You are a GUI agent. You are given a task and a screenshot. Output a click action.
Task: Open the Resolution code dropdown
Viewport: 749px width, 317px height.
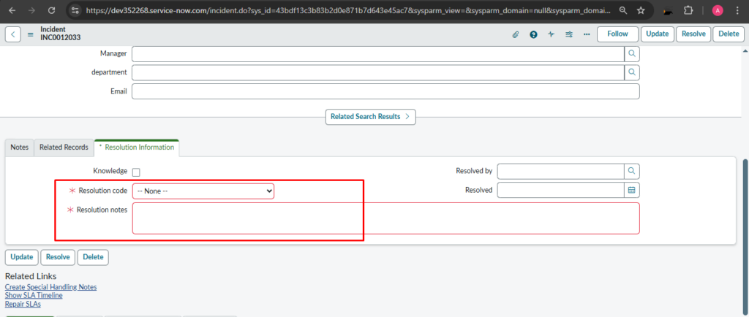pyautogui.click(x=203, y=191)
